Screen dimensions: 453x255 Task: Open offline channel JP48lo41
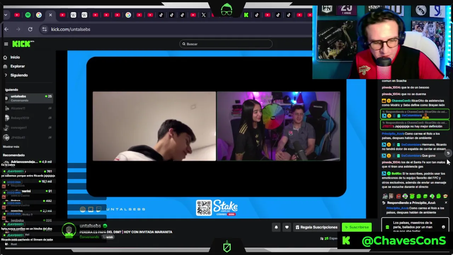point(28,137)
